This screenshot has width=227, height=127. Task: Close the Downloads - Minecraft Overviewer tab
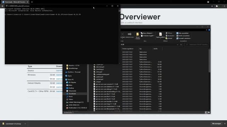[x=27, y=2]
